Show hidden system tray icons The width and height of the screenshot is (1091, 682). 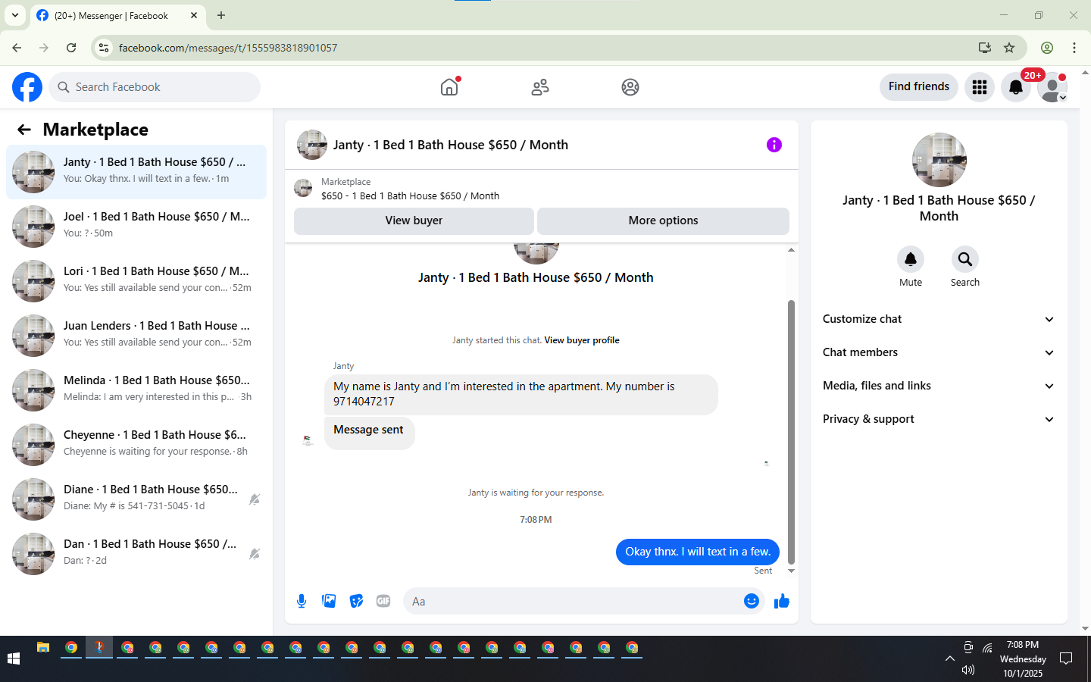949,659
